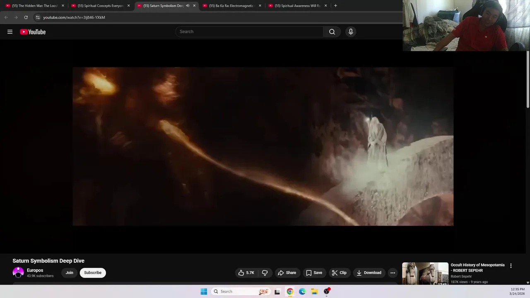Open the Robert Sepehr channel link
This screenshot has height=298, width=530.
coord(461,276)
